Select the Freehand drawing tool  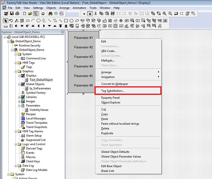(x=44, y=21)
